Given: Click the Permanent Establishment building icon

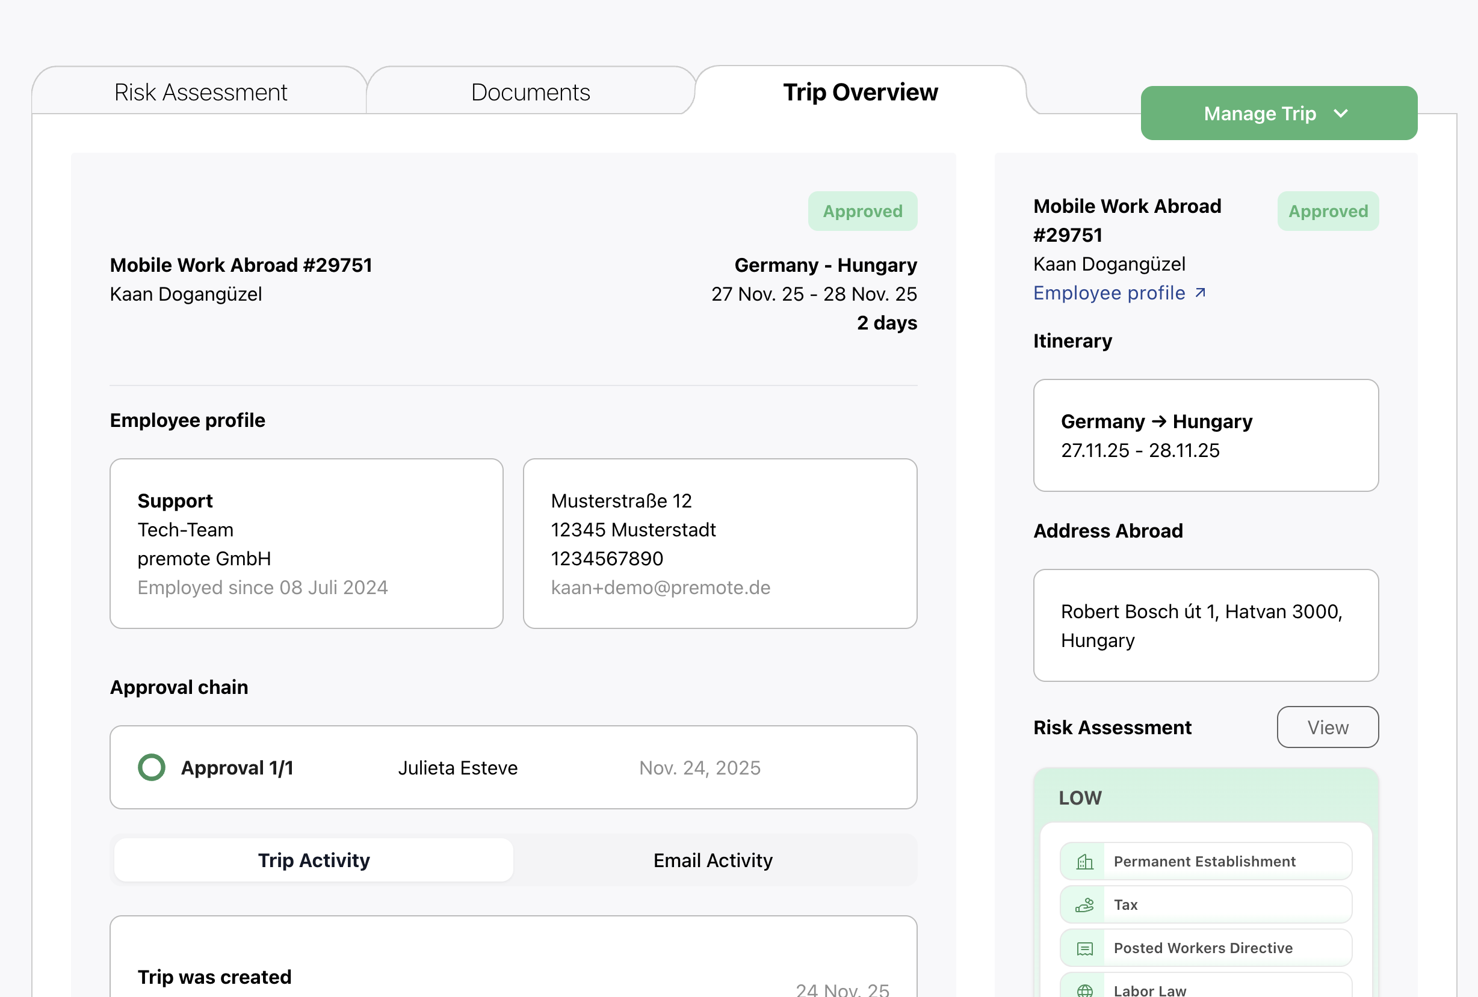Looking at the screenshot, I should tap(1084, 862).
